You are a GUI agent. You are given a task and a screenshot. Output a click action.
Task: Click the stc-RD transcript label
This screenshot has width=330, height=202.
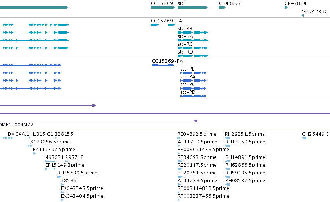pos(185,52)
